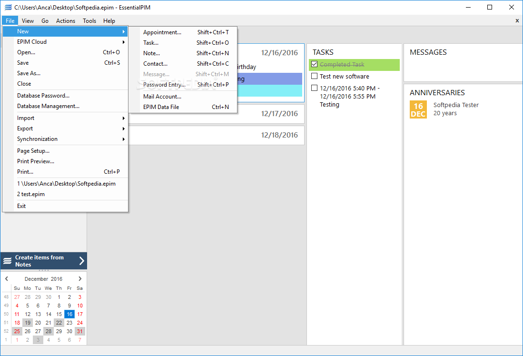Open the Go menu
The width and height of the screenshot is (523, 356).
[45, 20]
